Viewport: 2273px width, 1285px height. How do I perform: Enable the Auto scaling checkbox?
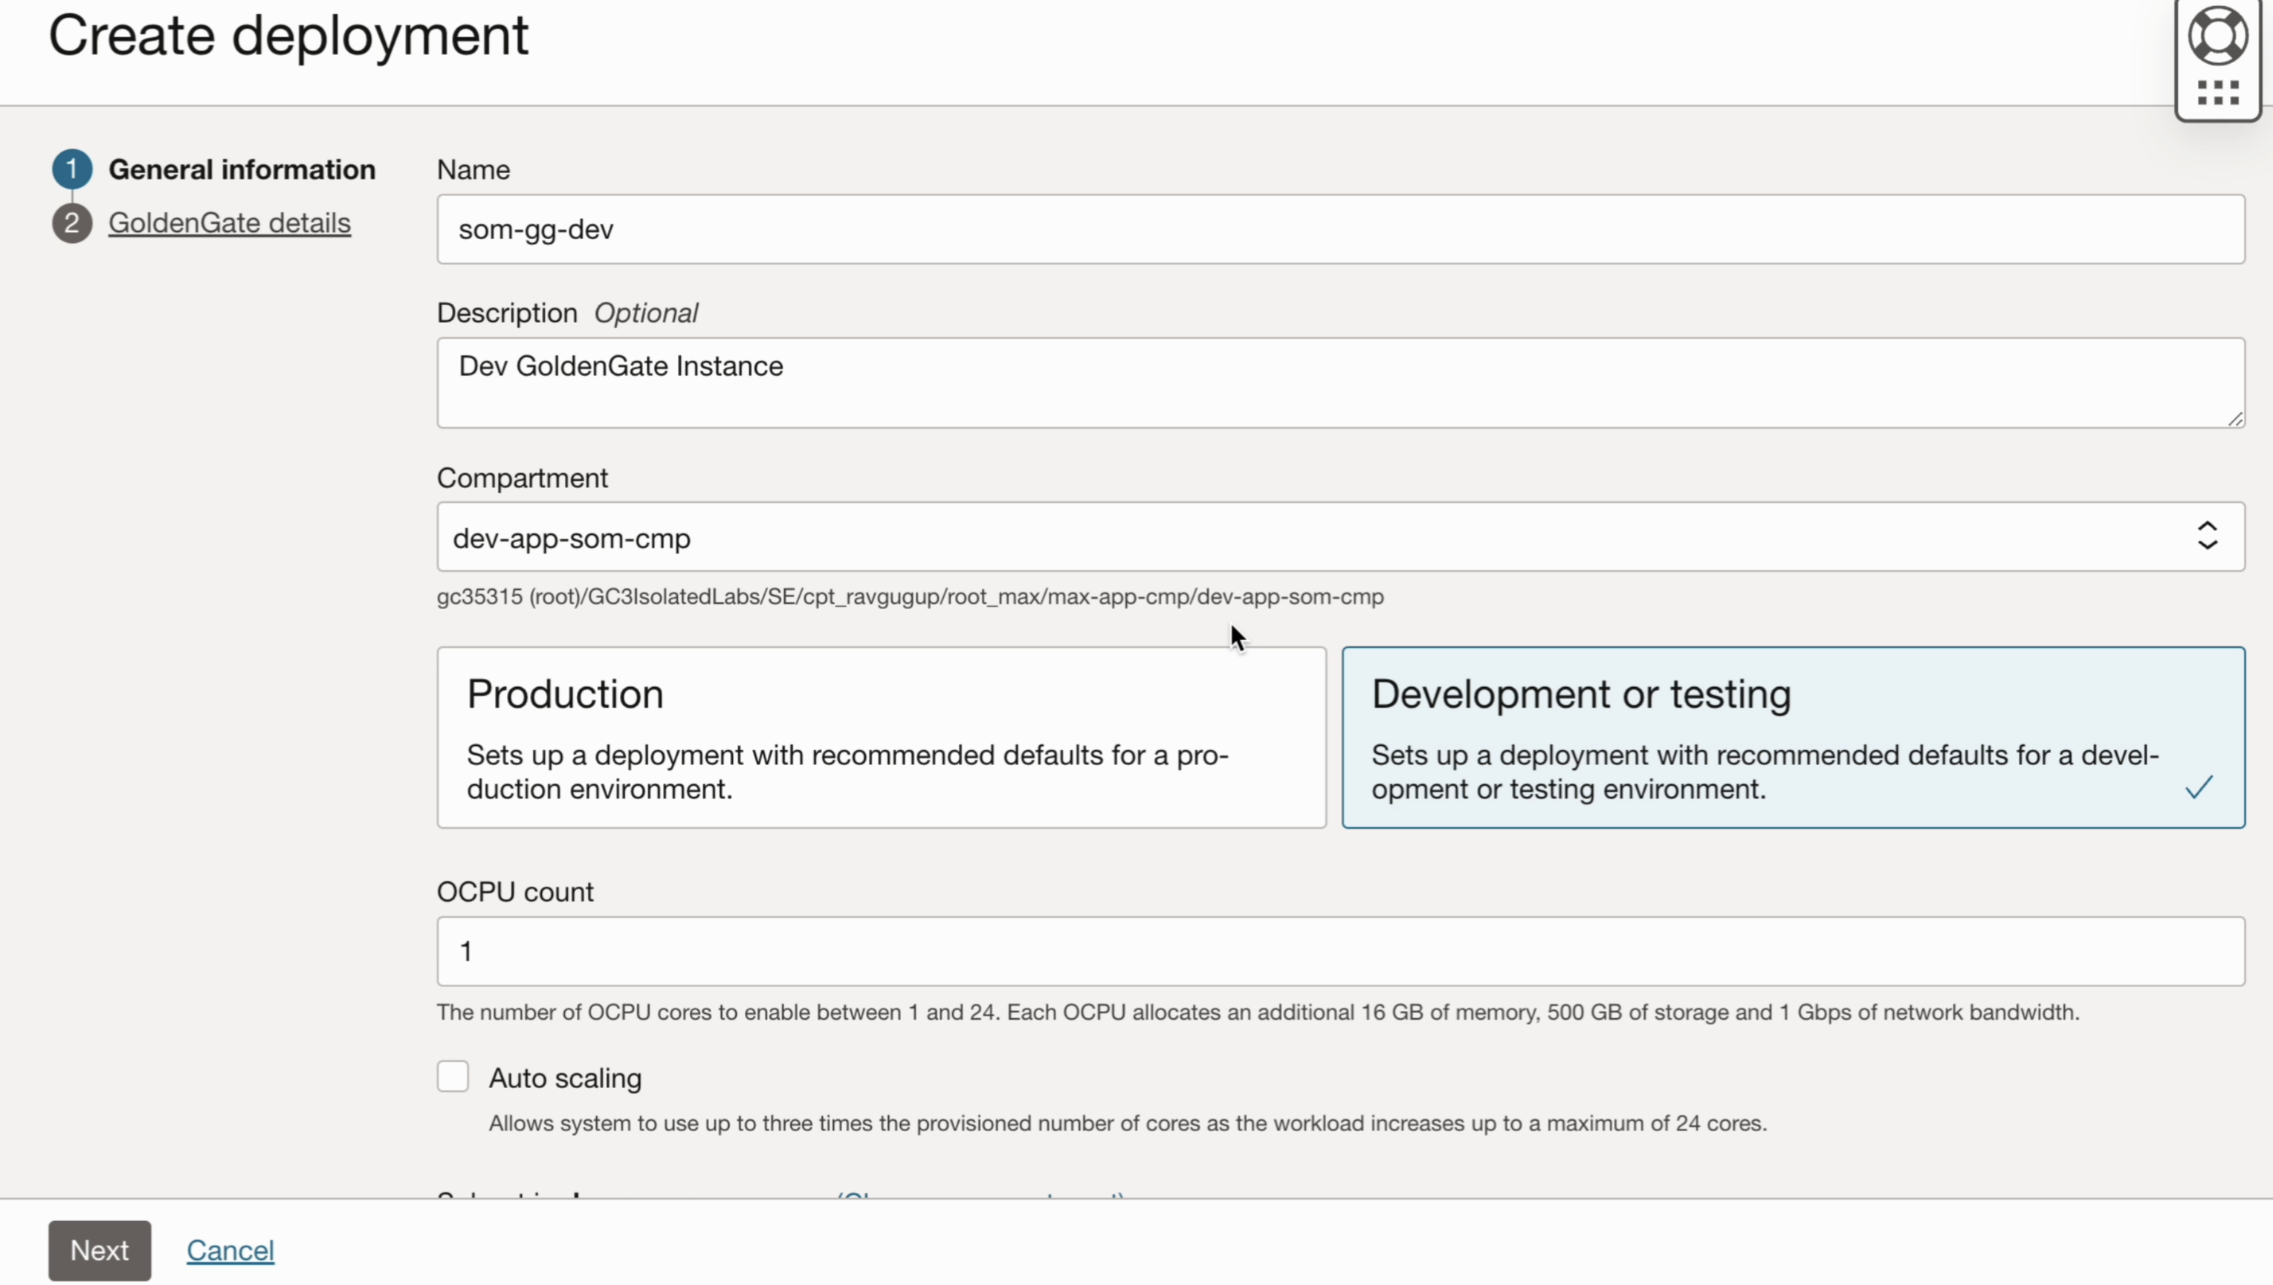tap(452, 1076)
